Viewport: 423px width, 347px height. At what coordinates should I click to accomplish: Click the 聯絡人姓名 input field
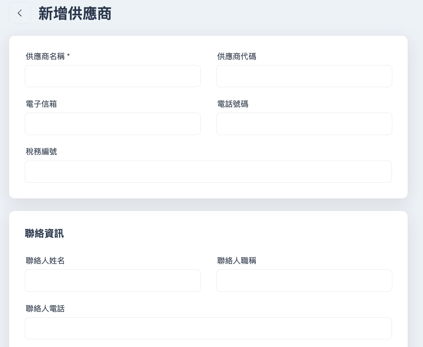coord(113,281)
